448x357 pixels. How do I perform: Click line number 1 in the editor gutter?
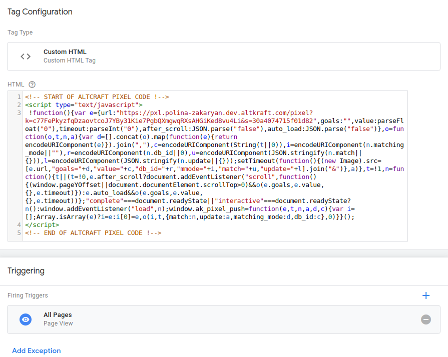(19, 97)
